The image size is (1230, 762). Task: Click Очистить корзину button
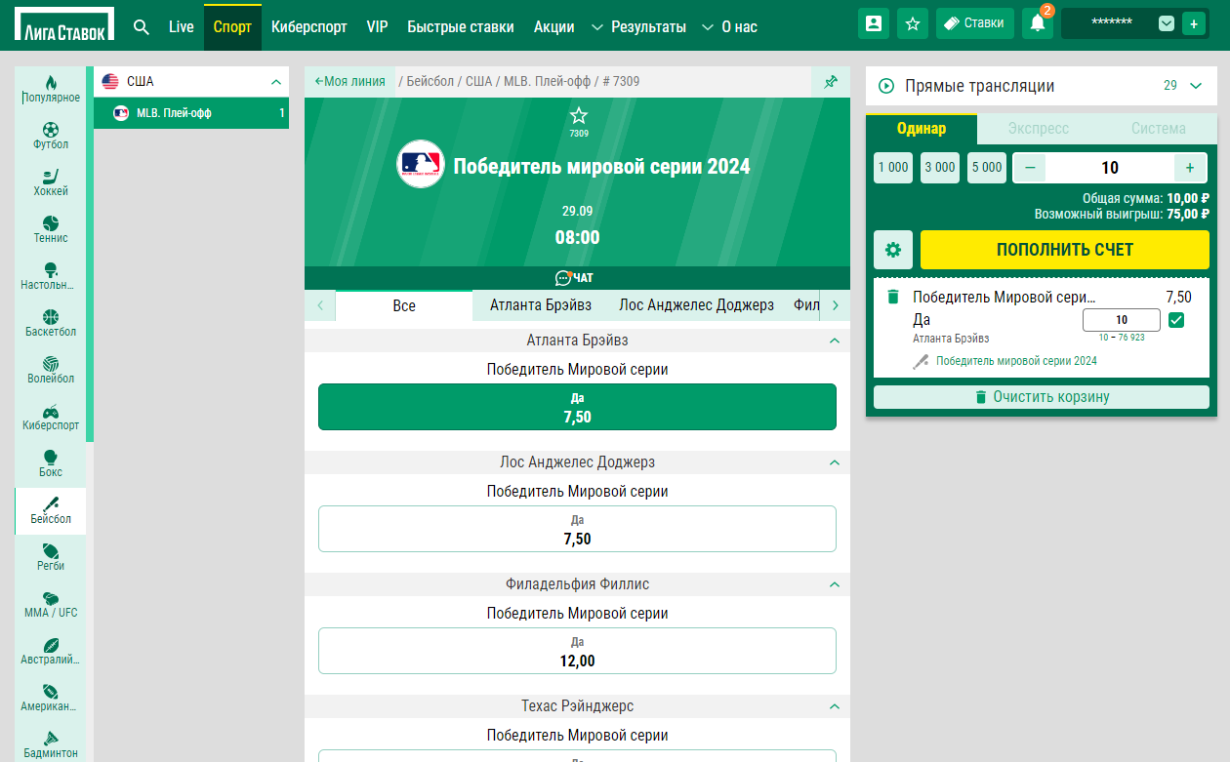[x=1042, y=397]
